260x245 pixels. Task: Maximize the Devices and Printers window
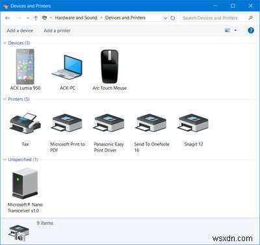pos(233,6)
